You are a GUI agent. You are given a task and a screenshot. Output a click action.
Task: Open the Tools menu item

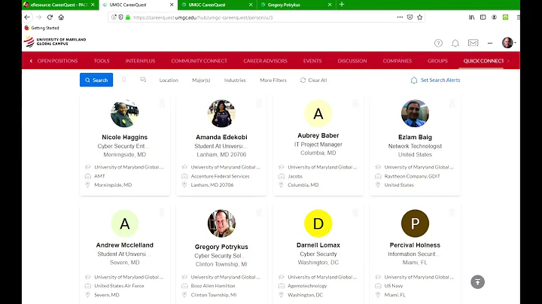pyautogui.click(x=102, y=61)
